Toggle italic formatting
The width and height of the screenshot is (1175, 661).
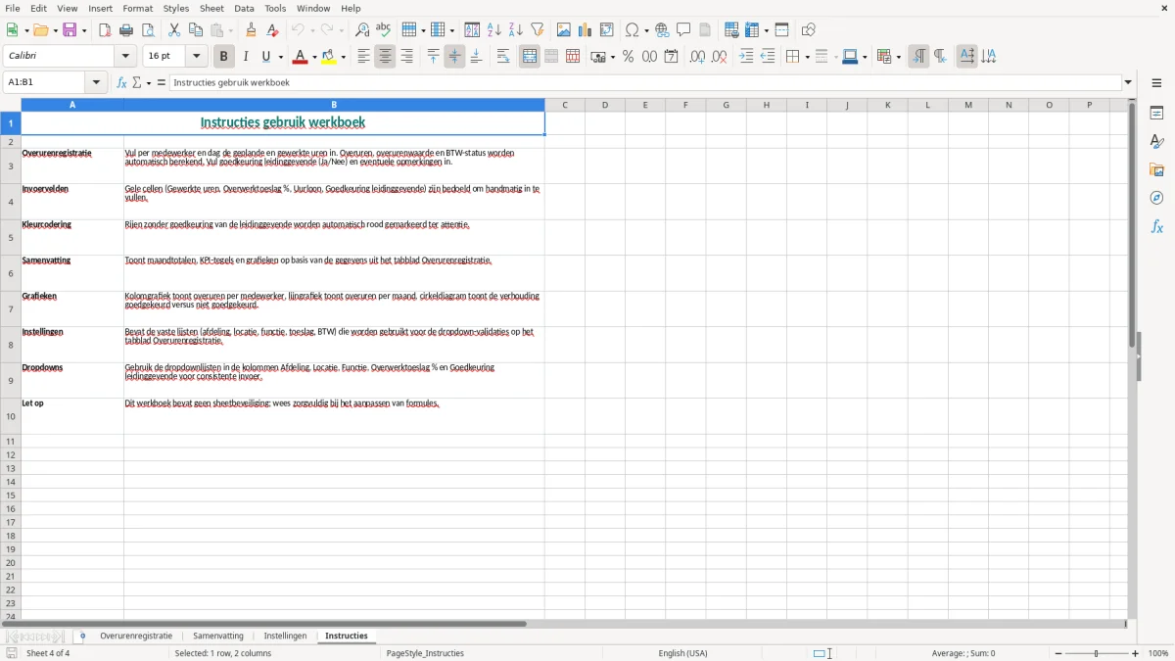(x=246, y=57)
